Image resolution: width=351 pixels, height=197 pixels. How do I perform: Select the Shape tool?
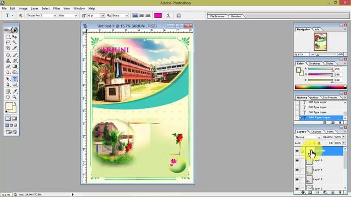point(15,85)
